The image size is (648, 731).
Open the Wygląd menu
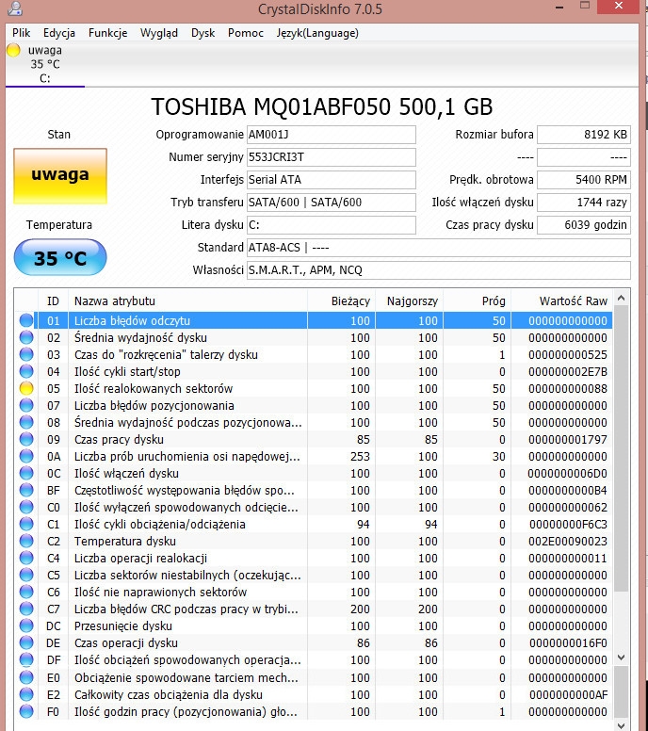(159, 33)
